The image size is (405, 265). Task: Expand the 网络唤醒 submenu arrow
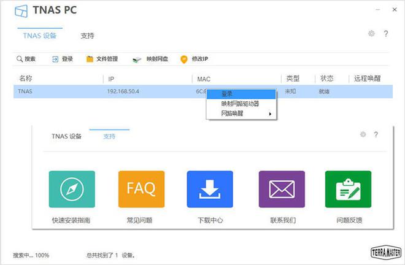click(270, 114)
